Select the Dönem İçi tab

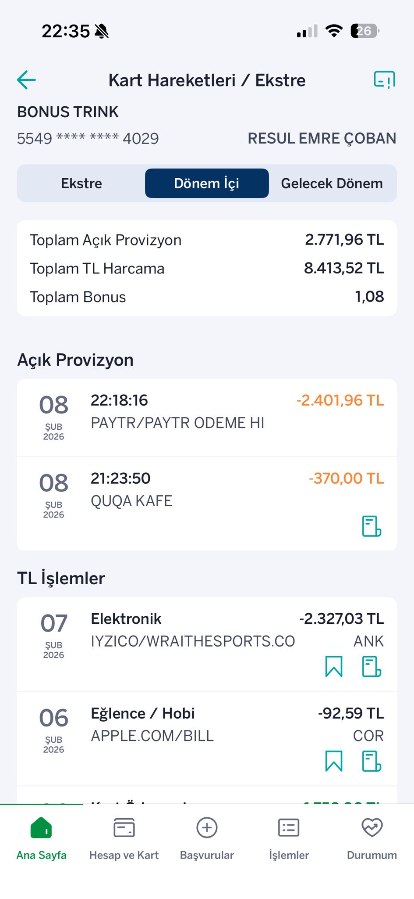click(207, 183)
